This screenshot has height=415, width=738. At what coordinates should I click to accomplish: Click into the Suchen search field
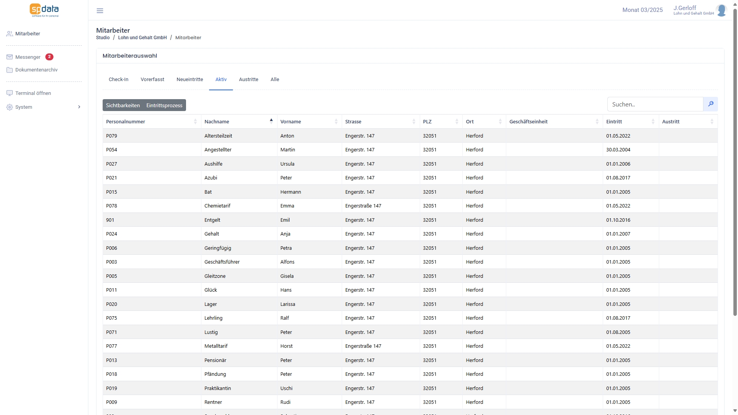[x=655, y=104]
